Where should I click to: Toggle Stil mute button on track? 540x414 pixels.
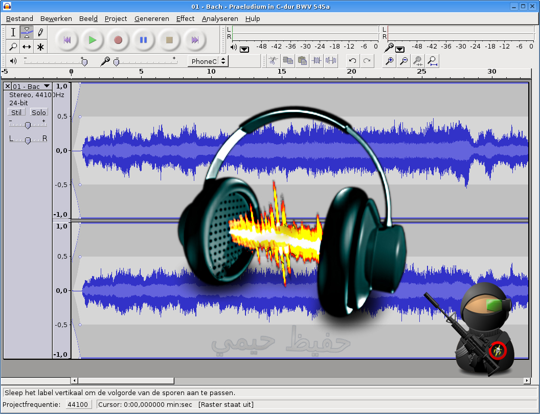point(16,112)
